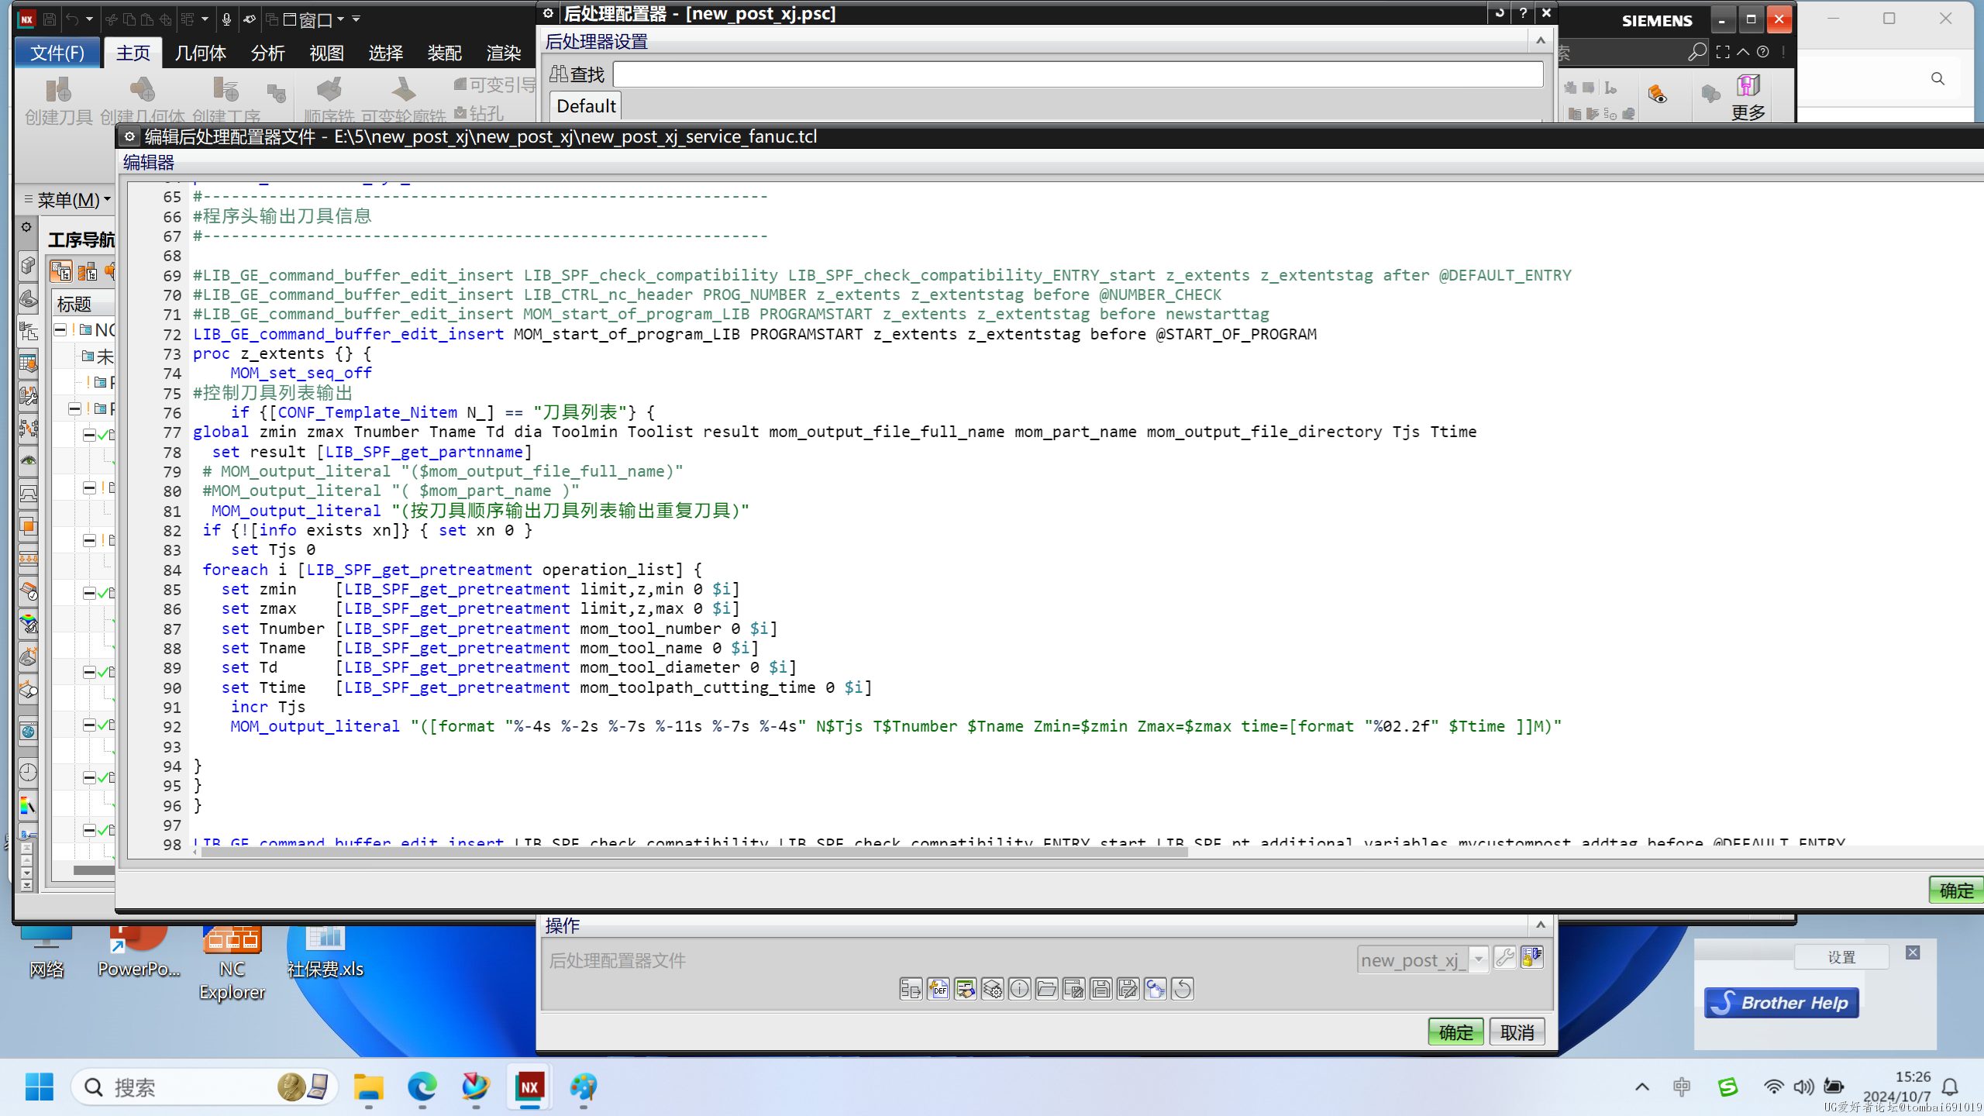Click the NX save icon in the quick access bar
Screen dimensions: 1984x1116
pos(50,19)
